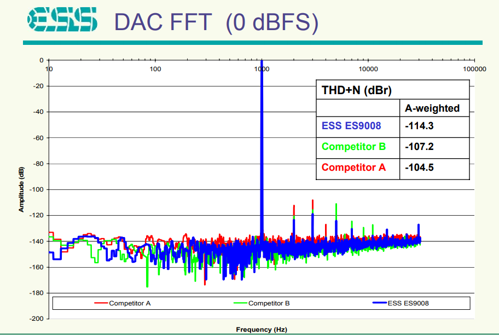Click the "100000" frequency axis label
The width and height of the screenshot is (499, 335).
point(474,69)
